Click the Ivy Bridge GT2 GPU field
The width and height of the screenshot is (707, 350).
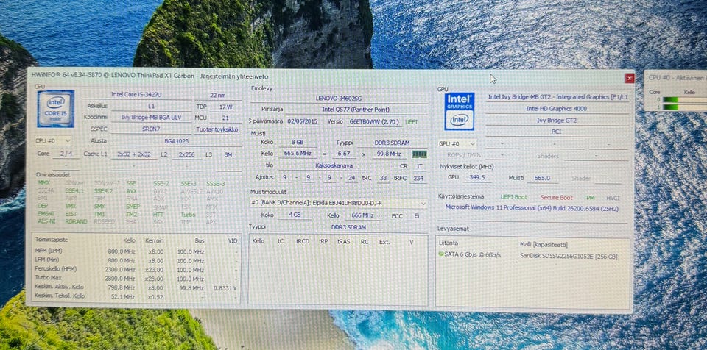[x=557, y=121]
